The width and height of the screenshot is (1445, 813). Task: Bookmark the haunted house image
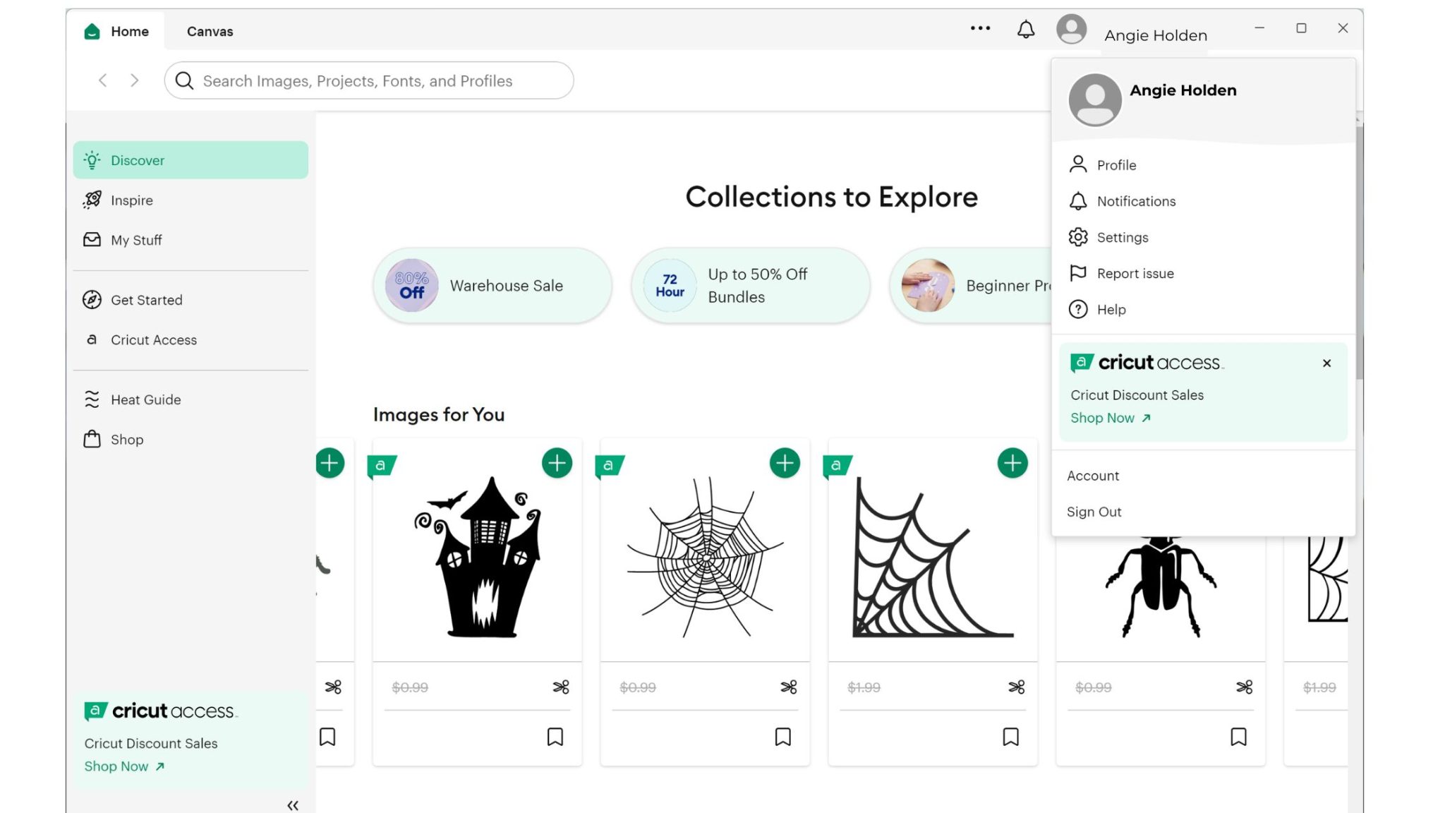pos(555,737)
